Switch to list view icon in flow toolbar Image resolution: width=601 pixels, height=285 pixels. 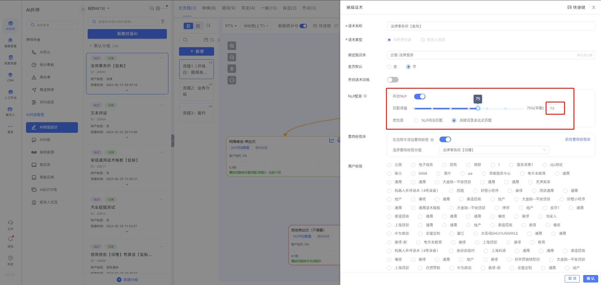pos(188,26)
